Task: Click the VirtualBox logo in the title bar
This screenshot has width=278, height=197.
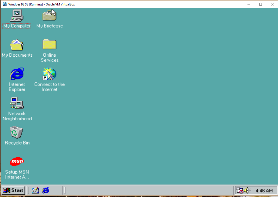Action: [x=4, y=4]
